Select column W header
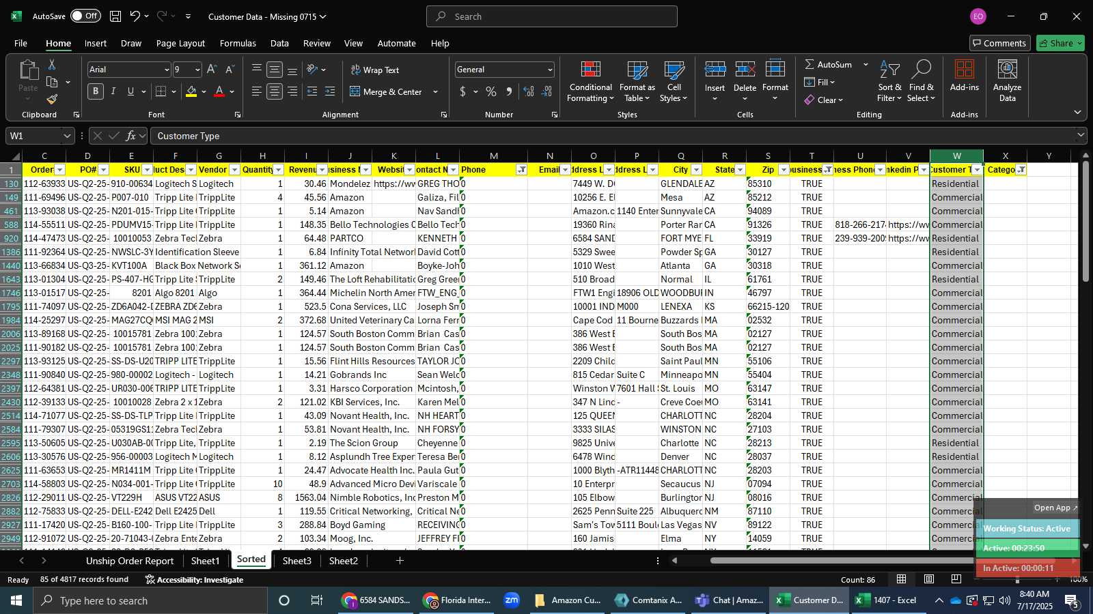1093x614 pixels. pyautogui.click(x=956, y=156)
